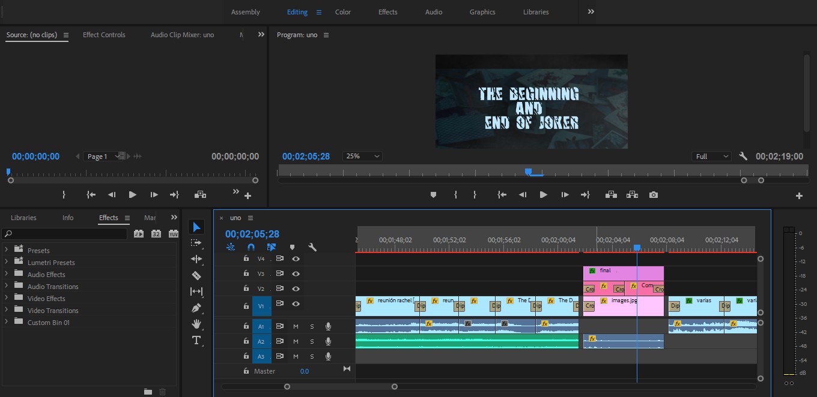817x397 pixels.
Task: Play the Source monitor
Action: click(x=132, y=195)
